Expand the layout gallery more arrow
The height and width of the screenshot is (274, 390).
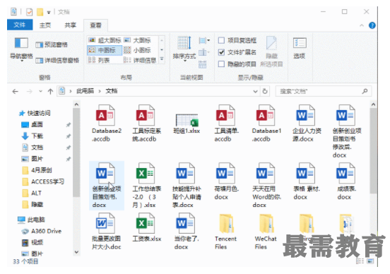[x=162, y=59]
